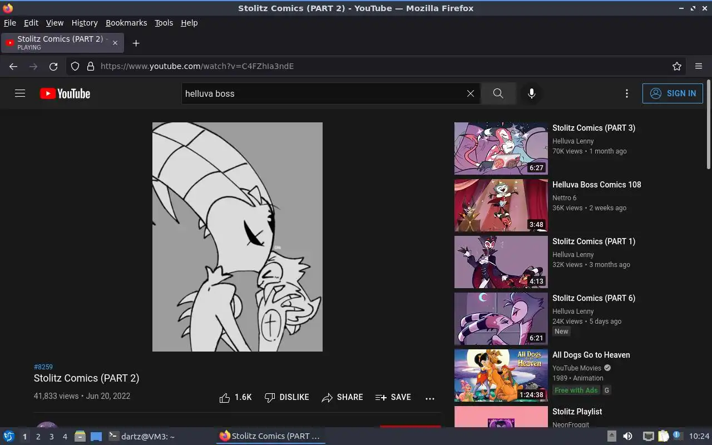Open the desktop start menu icon
This screenshot has width=712, height=445.
click(x=8, y=436)
